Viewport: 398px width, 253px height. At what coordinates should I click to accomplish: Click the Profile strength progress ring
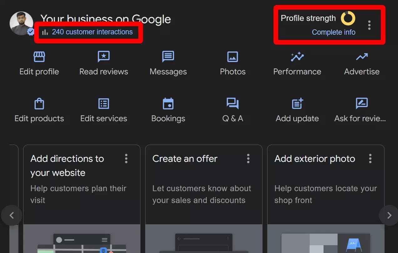click(x=348, y=18)
